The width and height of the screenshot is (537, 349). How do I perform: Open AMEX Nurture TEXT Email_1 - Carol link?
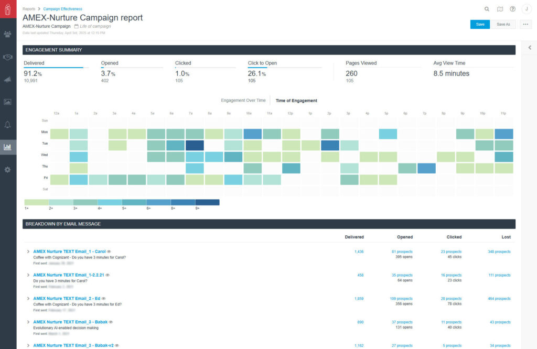(x=70, y=252)
